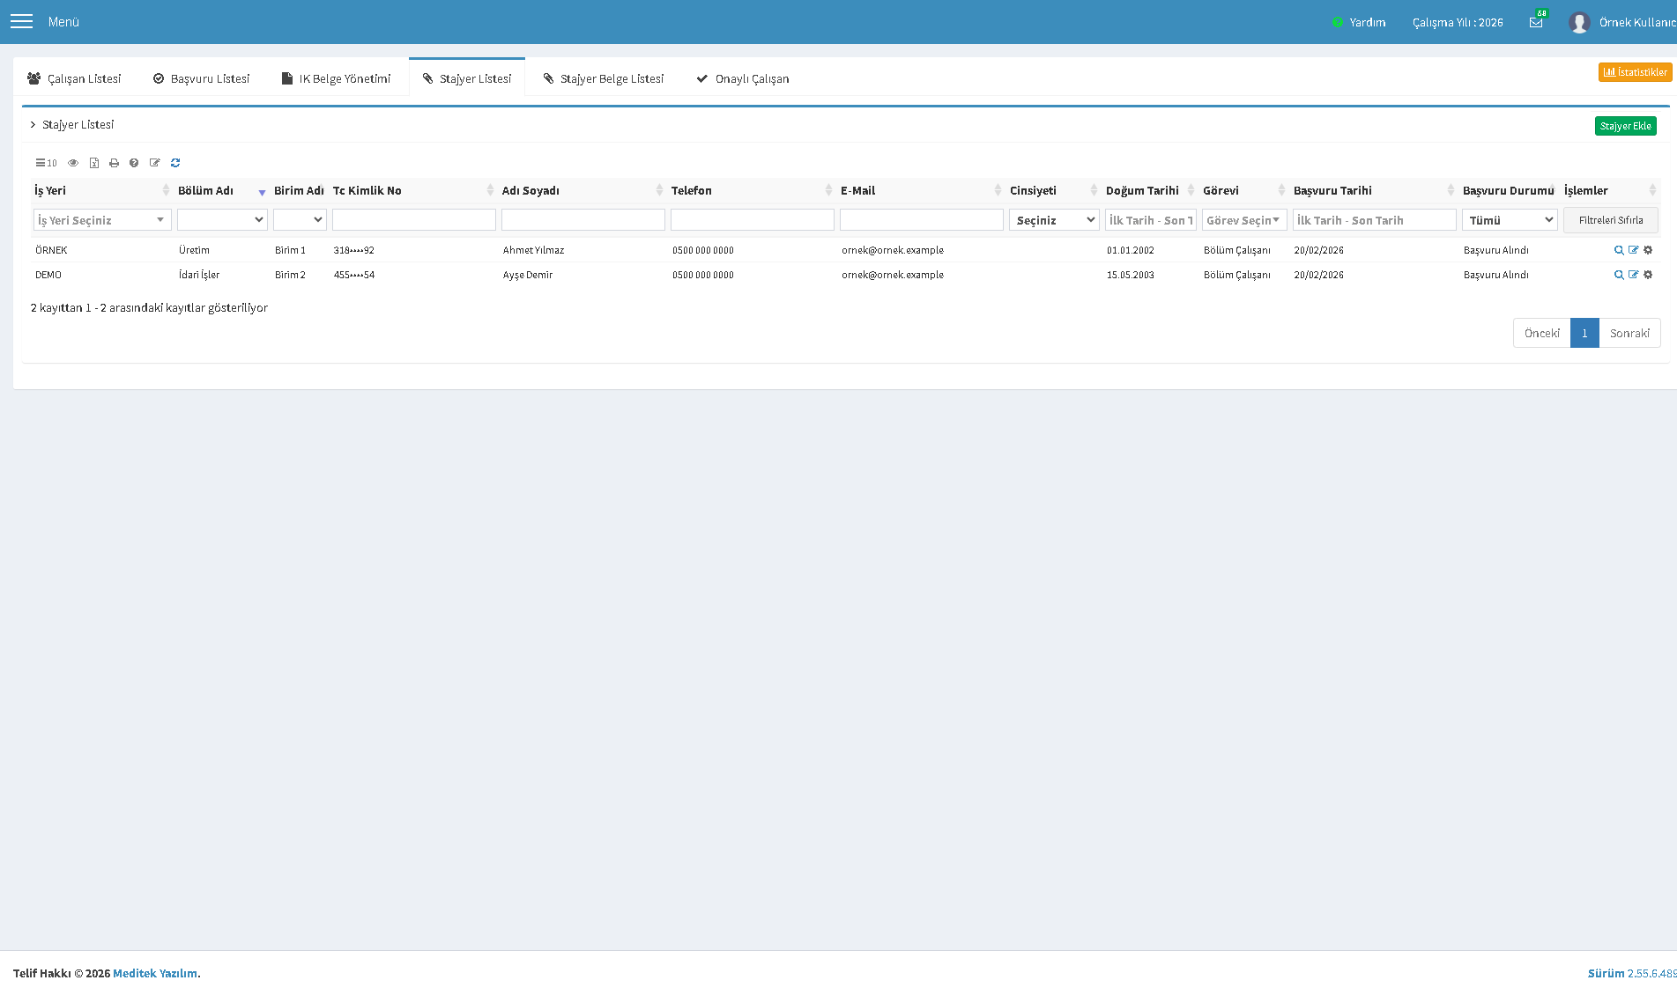Open settings gear for the DEMO row
The height and width of the screenshot is (995, 1677).
pyautogui.click(x=1648, y=275)
